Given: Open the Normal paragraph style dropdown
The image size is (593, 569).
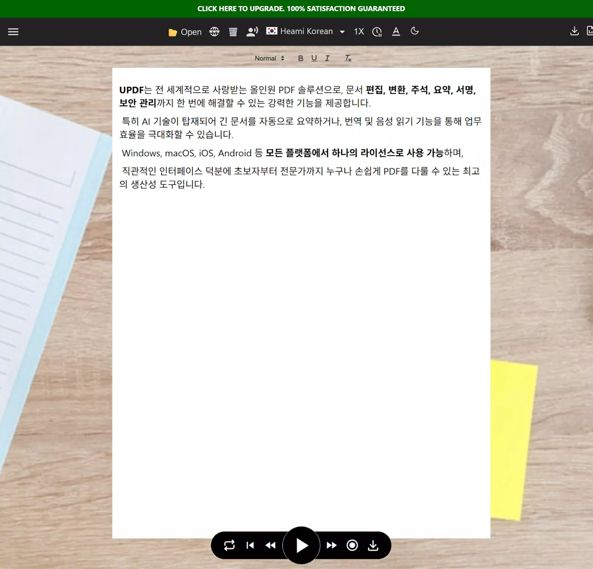Looking at the screenshot, I should click(269, 58).
